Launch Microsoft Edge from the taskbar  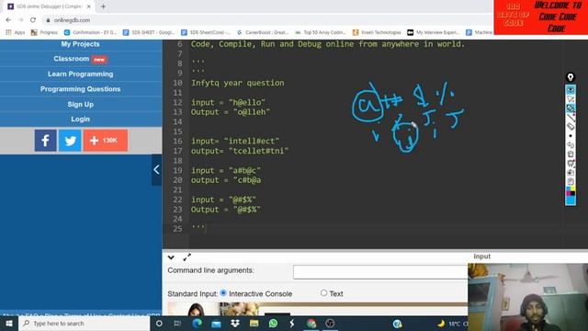point(198,323)
